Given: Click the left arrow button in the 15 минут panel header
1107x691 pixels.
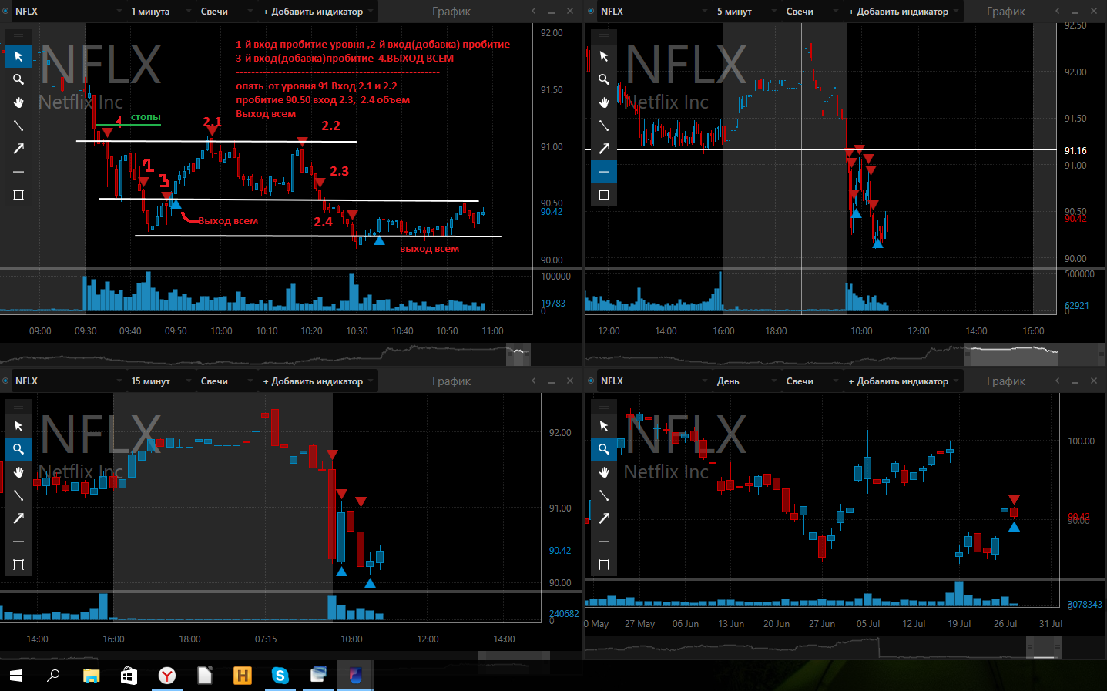Looking at the screenshot, I should (533, 381).
